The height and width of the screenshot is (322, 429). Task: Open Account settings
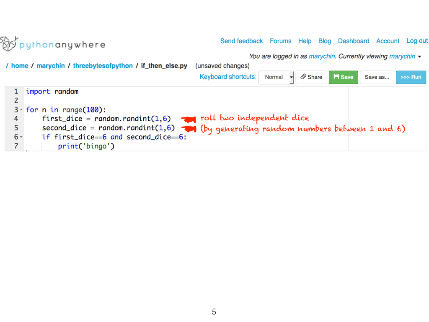[x=388, y=41]
